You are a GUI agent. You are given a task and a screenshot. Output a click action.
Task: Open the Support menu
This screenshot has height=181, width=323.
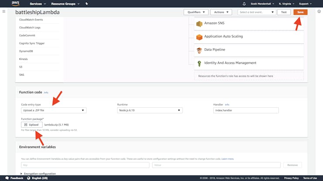click(x=305, y=3)
